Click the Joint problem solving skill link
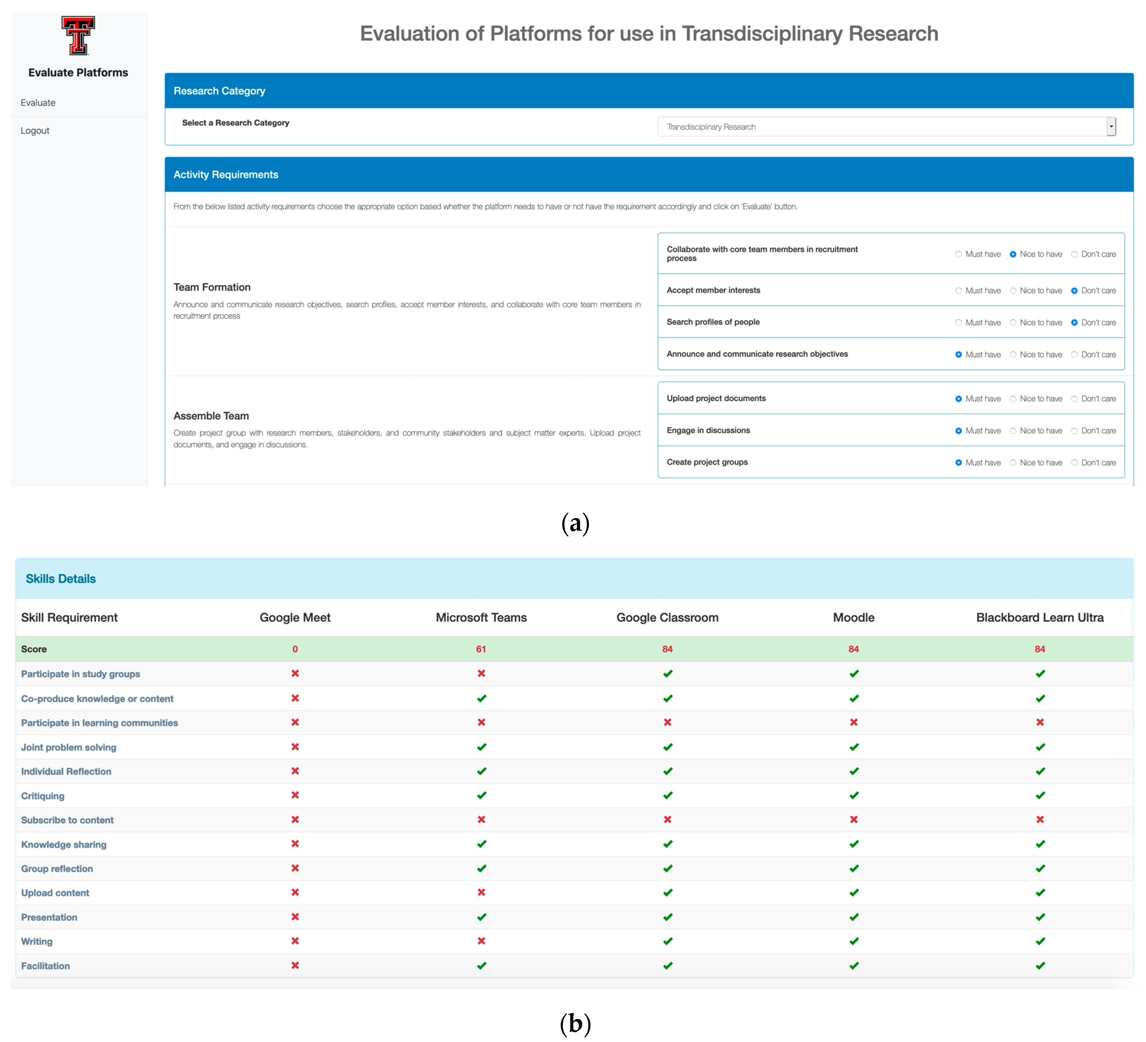Viewport: 1146px width, 1042px height. 68,747
